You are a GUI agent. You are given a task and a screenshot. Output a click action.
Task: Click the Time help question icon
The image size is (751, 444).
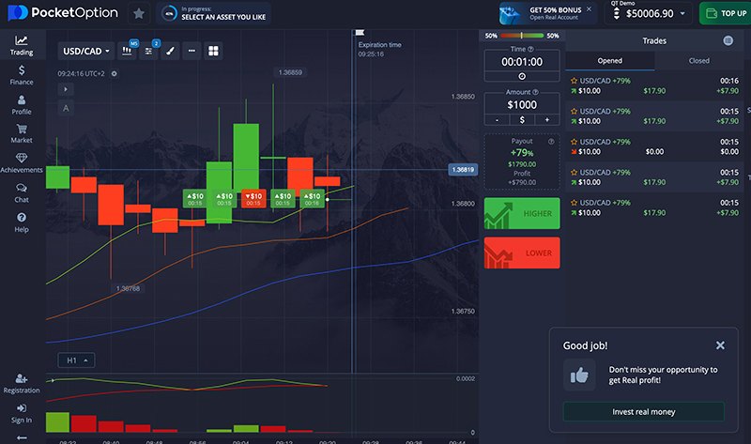tap(530, 49)
